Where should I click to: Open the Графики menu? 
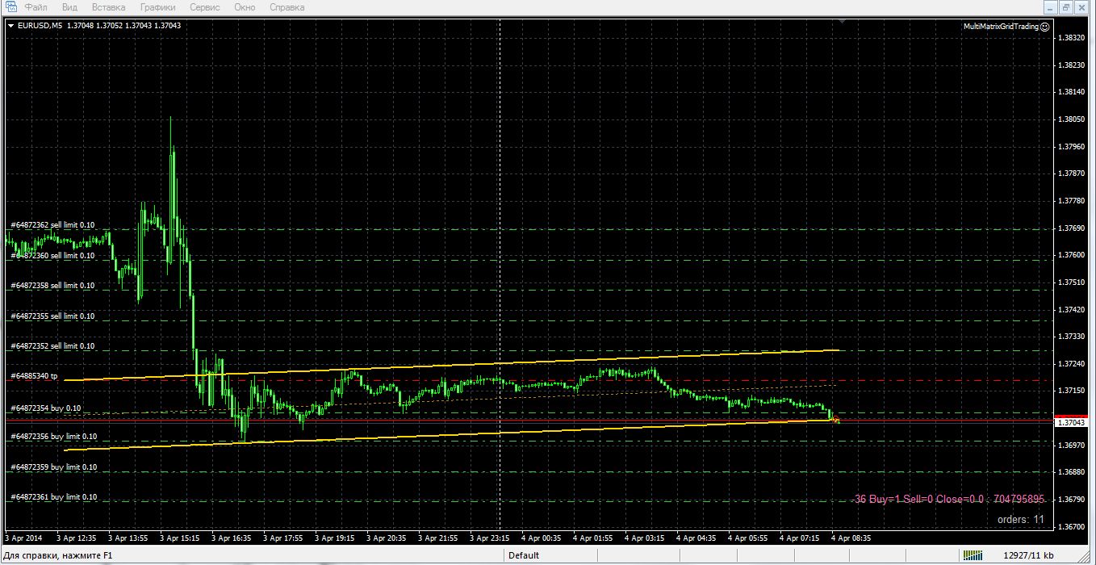157,7
